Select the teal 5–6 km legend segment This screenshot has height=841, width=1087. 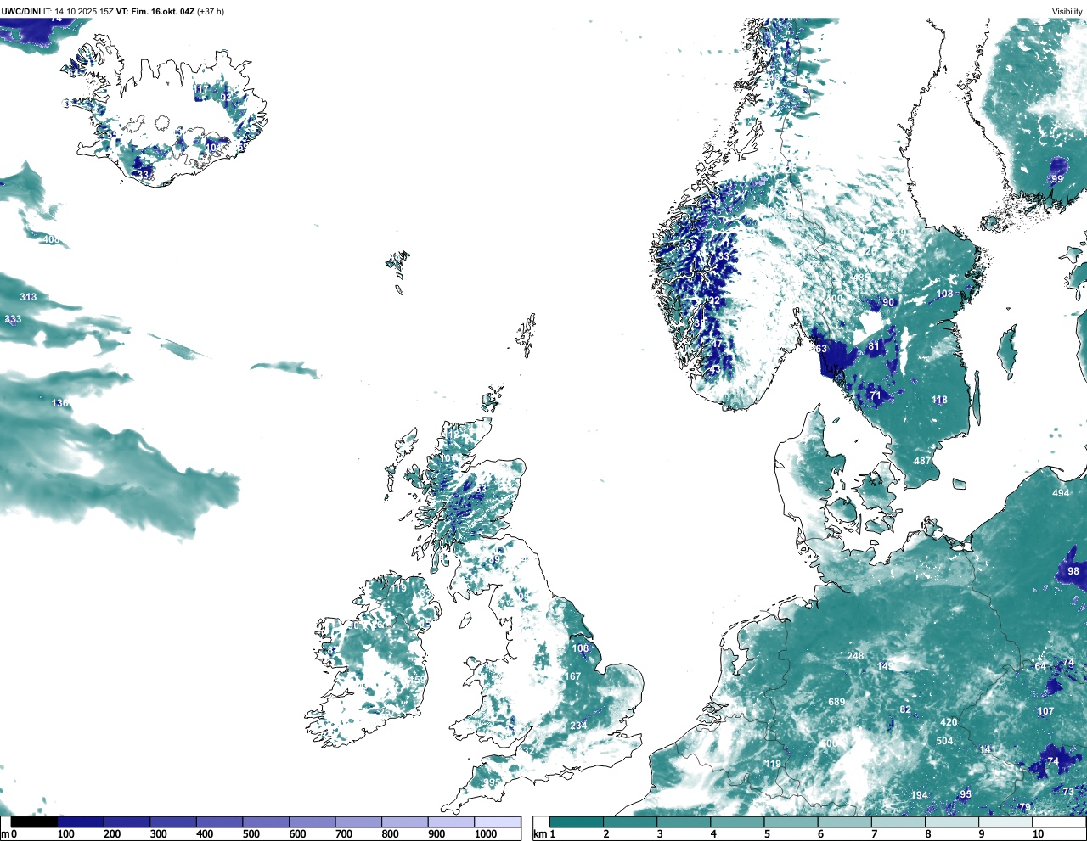point(791,821)
